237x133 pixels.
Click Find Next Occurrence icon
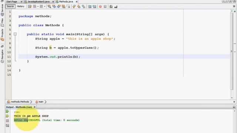point(59,7)
